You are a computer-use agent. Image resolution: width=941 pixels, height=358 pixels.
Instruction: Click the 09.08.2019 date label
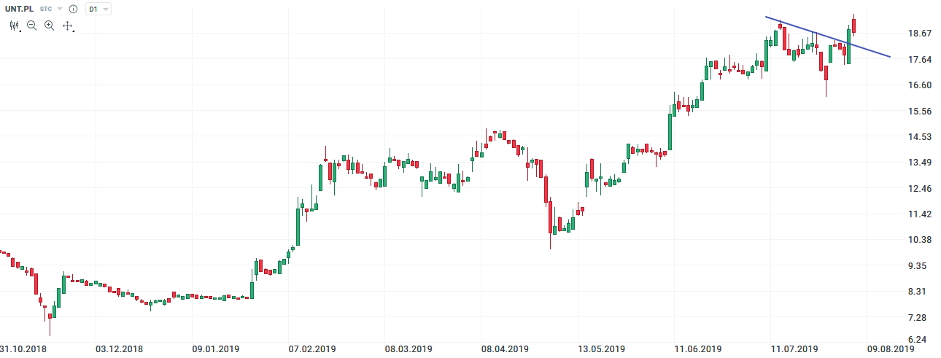(890, 349)
